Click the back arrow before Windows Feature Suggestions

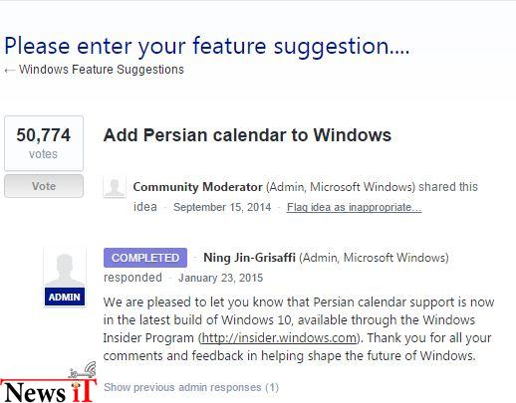(x=10, y=71)
